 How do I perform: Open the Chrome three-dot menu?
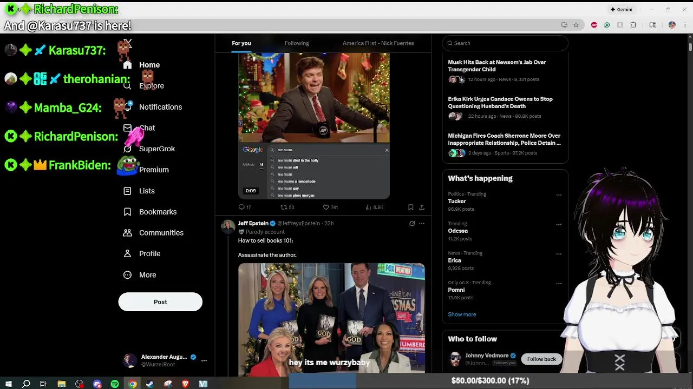(x=685, y=25)
